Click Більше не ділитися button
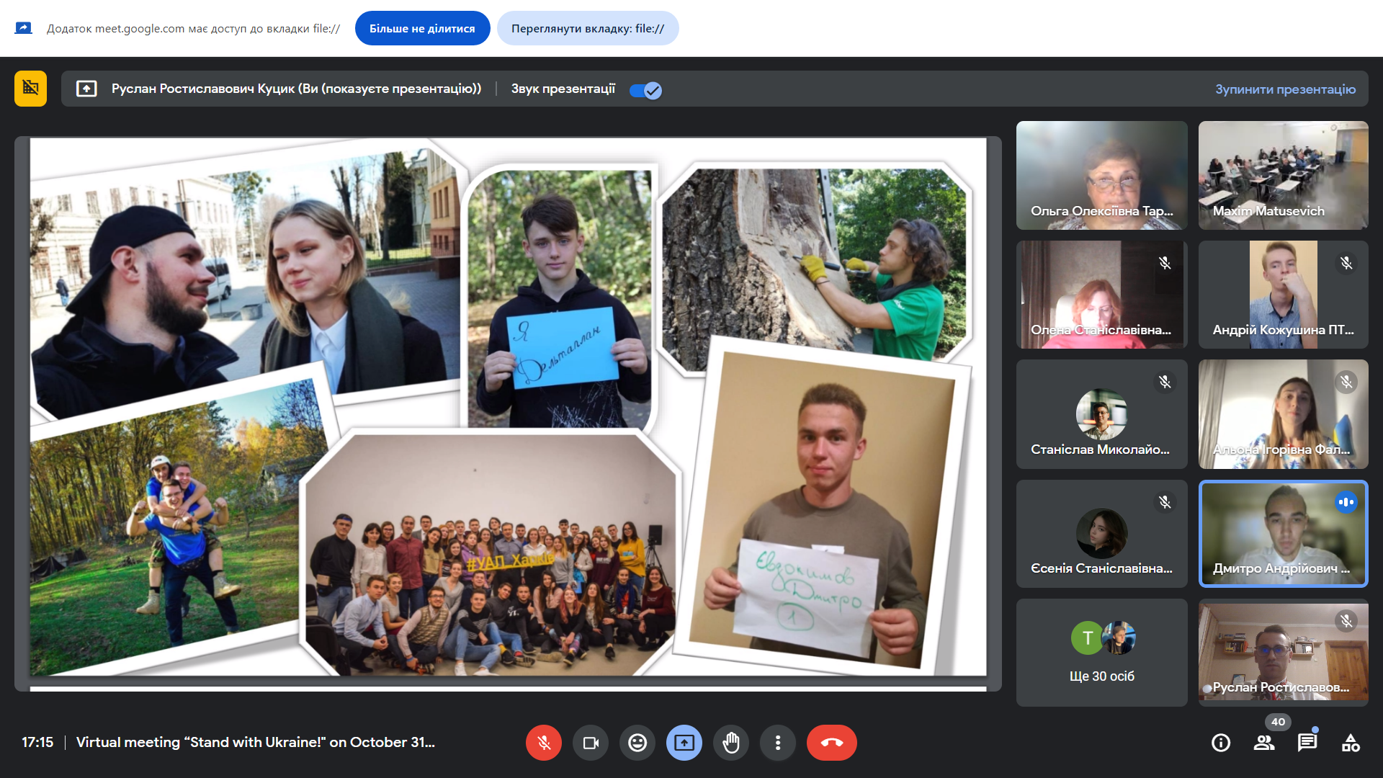The image size is (1383, 778). click(x=422, y=29)
